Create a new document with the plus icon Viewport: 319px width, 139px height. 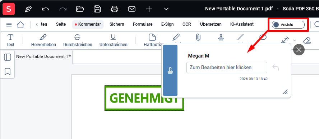click(149, 9)
